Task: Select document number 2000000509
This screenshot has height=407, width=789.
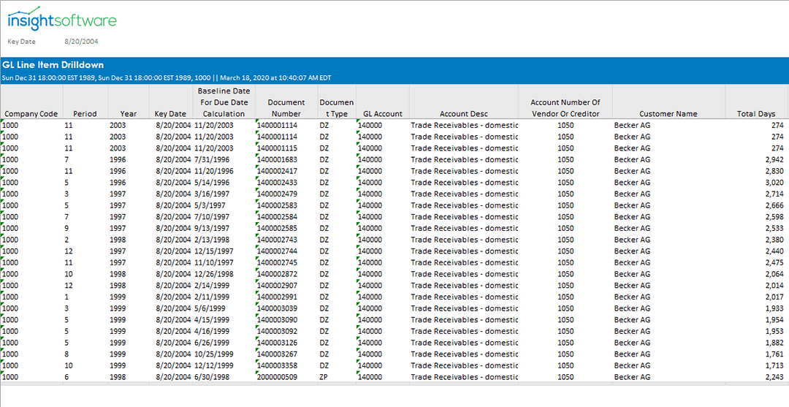Action: click(278, 377)
